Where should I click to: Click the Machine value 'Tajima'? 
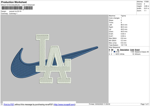tap(123, 16)
